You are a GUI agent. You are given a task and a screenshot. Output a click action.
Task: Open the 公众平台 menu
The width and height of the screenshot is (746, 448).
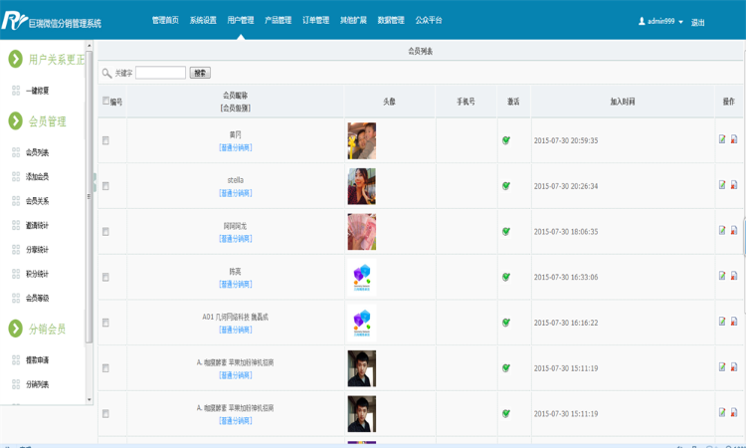pos(429,20)
